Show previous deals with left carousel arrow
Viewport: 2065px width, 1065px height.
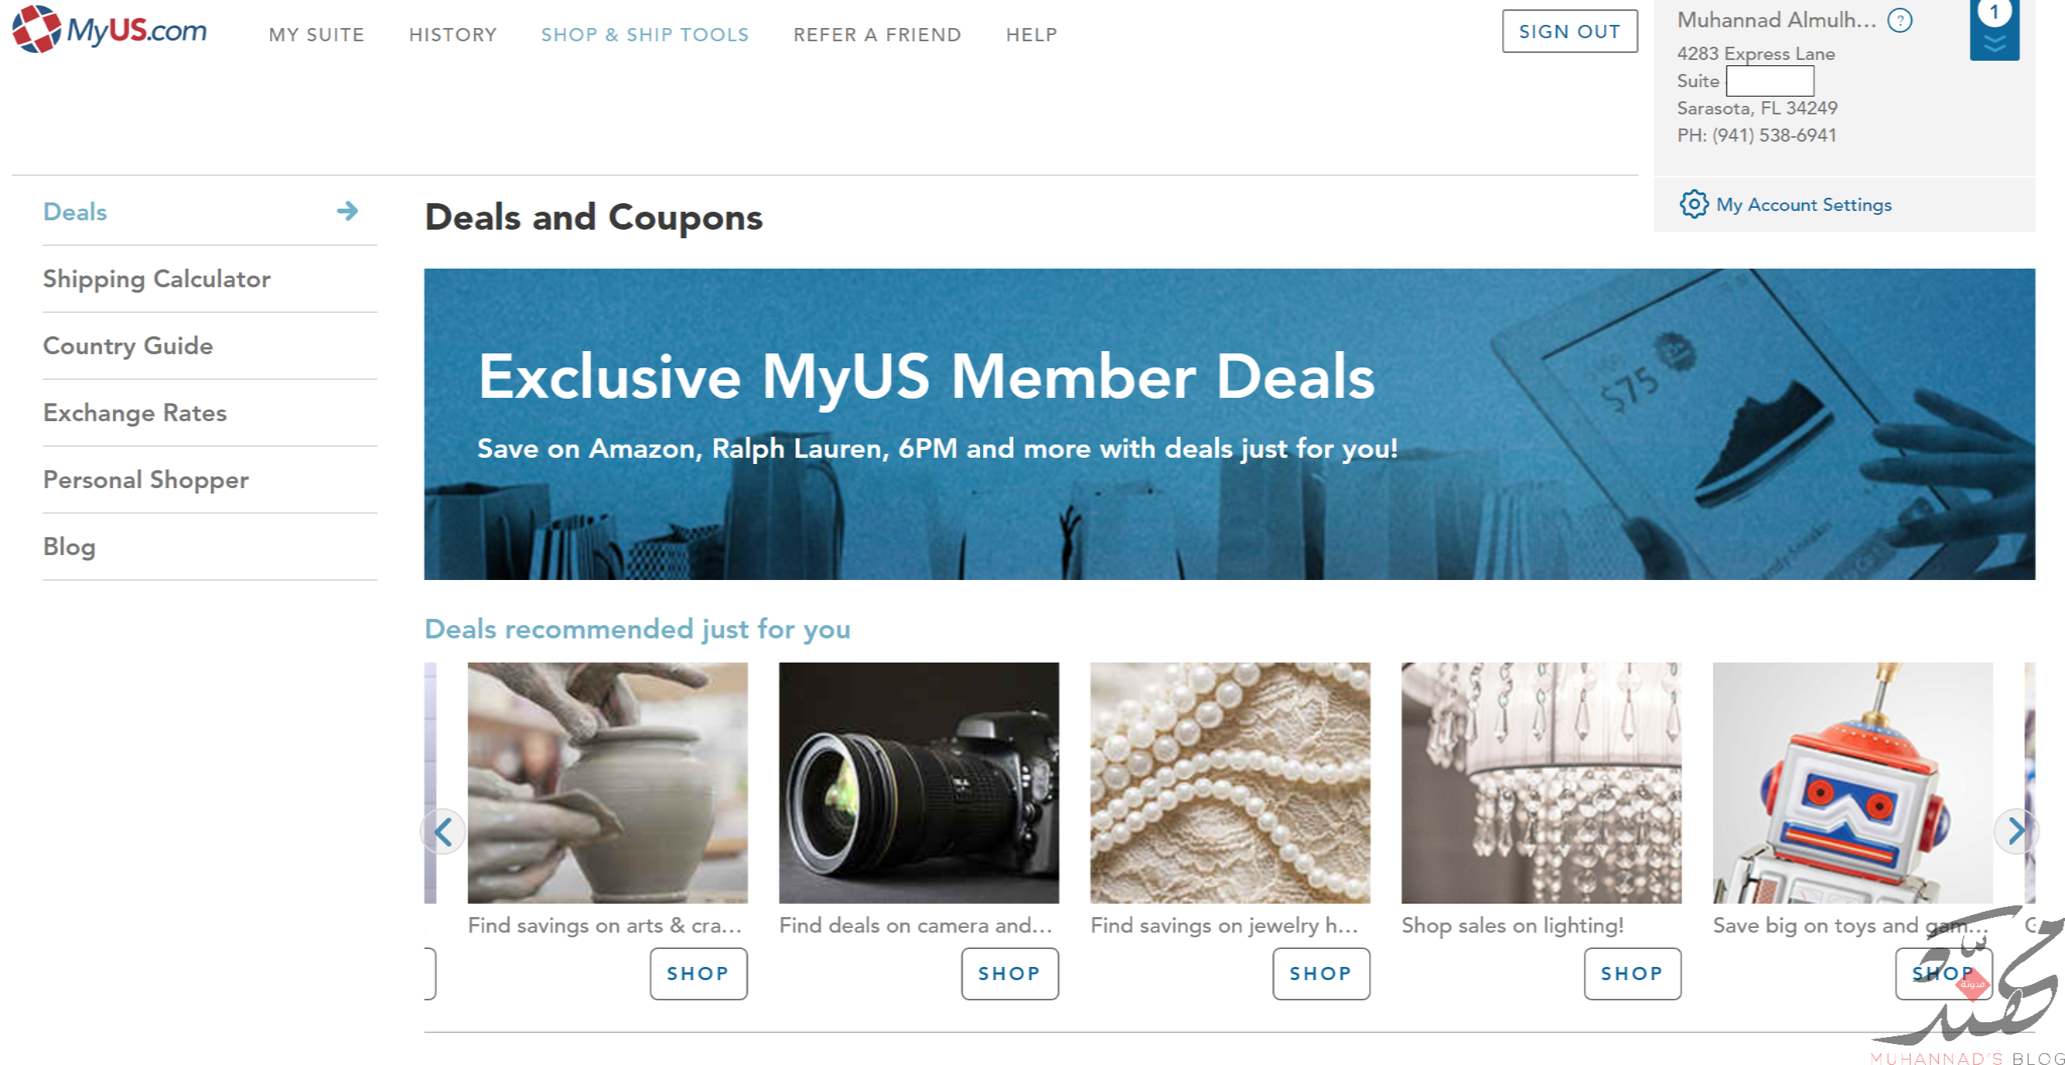coord(444,831)
